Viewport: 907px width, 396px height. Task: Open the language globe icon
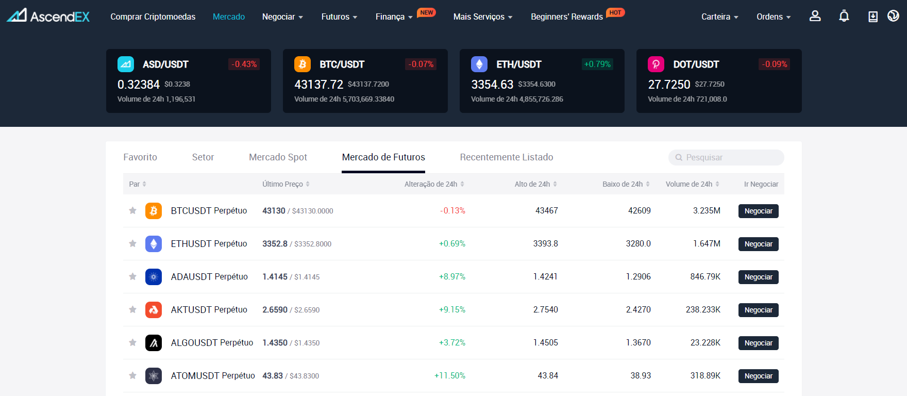coord(893,16)
